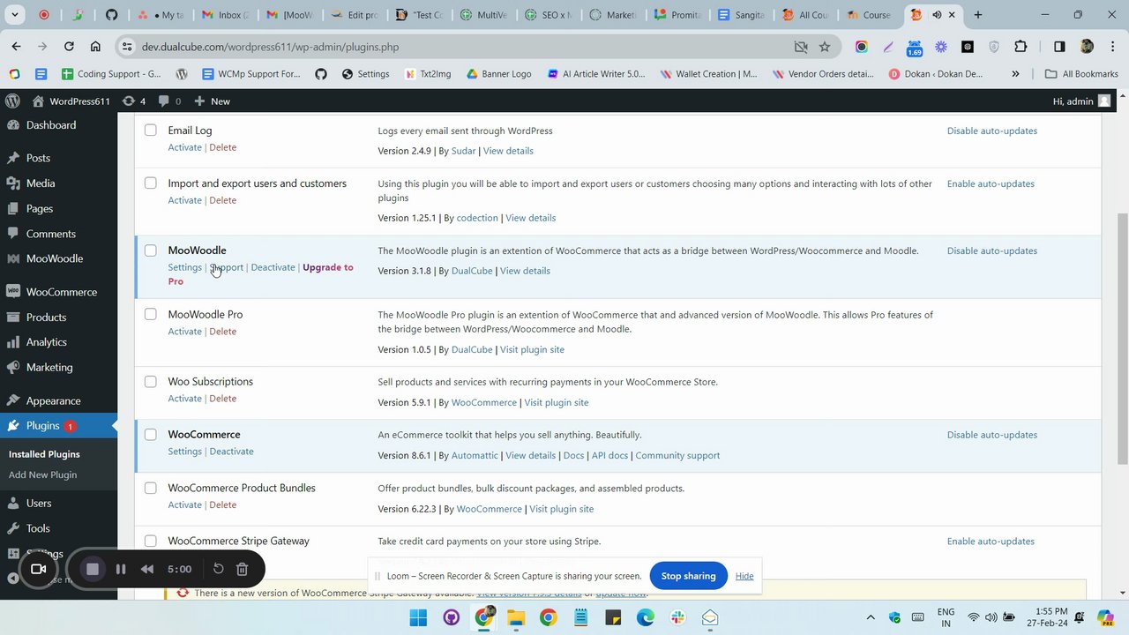Stop the Loom recording with the square button
This screenshot has height=635, width=1129.
point(93,569)
